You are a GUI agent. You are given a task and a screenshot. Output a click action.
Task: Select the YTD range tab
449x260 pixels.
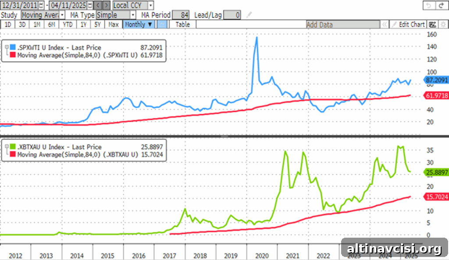point(68,25)
